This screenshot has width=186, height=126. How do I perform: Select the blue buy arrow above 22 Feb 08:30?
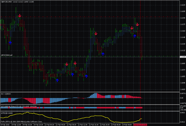coord(73,74)
